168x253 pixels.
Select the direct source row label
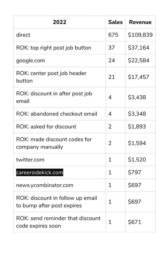coord(23,35)
